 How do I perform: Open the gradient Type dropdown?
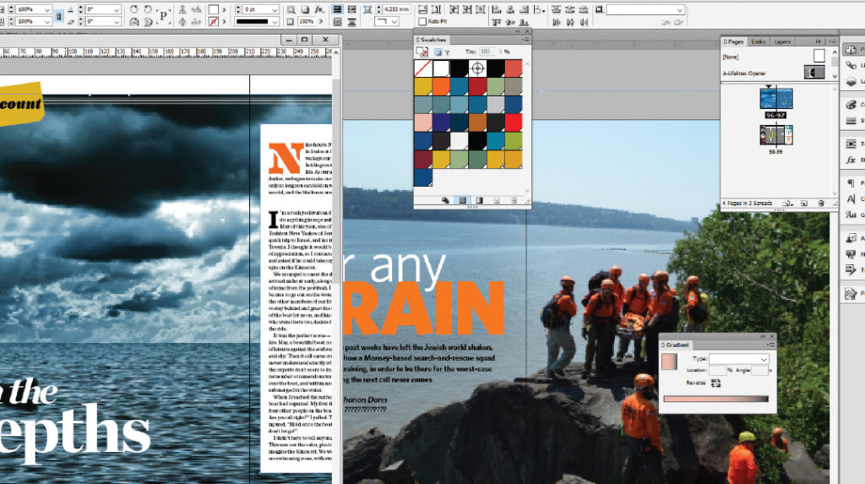[738, 359]
